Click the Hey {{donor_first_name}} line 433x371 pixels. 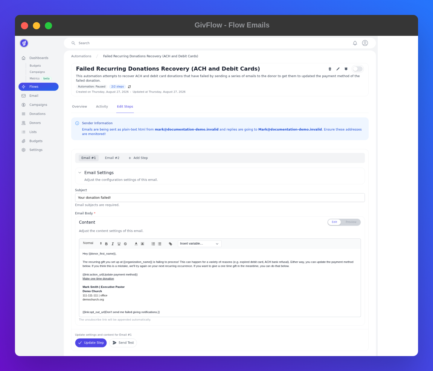100,254
